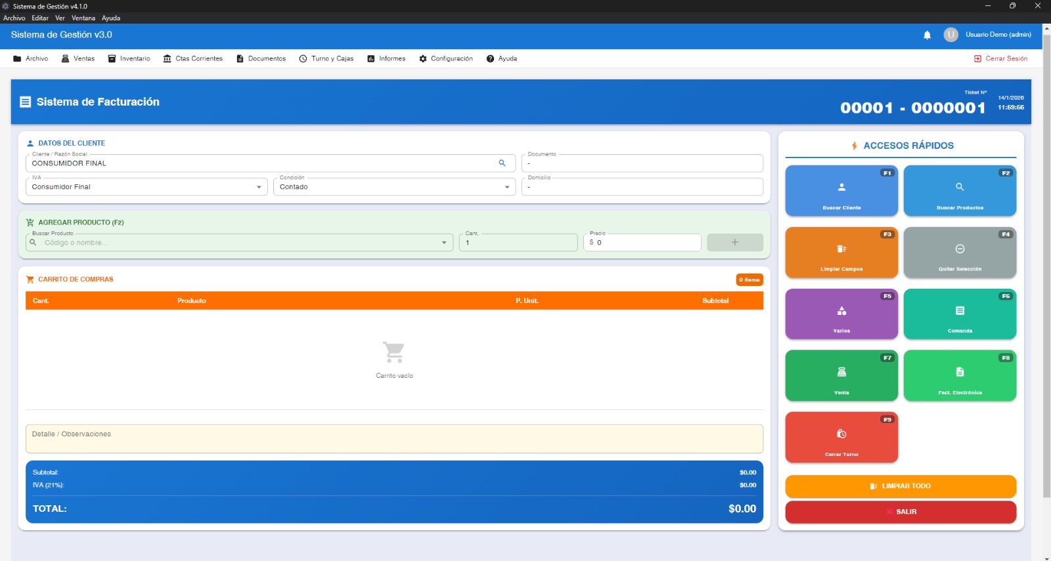Screen dimensions: 1051x561
Task: Open the Turno y Cajas menu
Action: pos(326,59)
